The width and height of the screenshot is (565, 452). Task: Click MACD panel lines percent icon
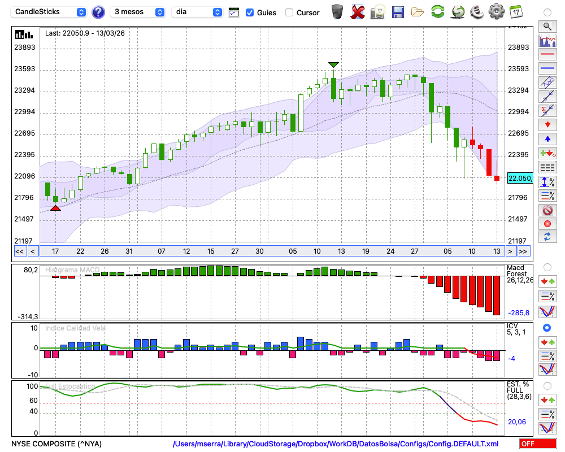tap(547, 296)
